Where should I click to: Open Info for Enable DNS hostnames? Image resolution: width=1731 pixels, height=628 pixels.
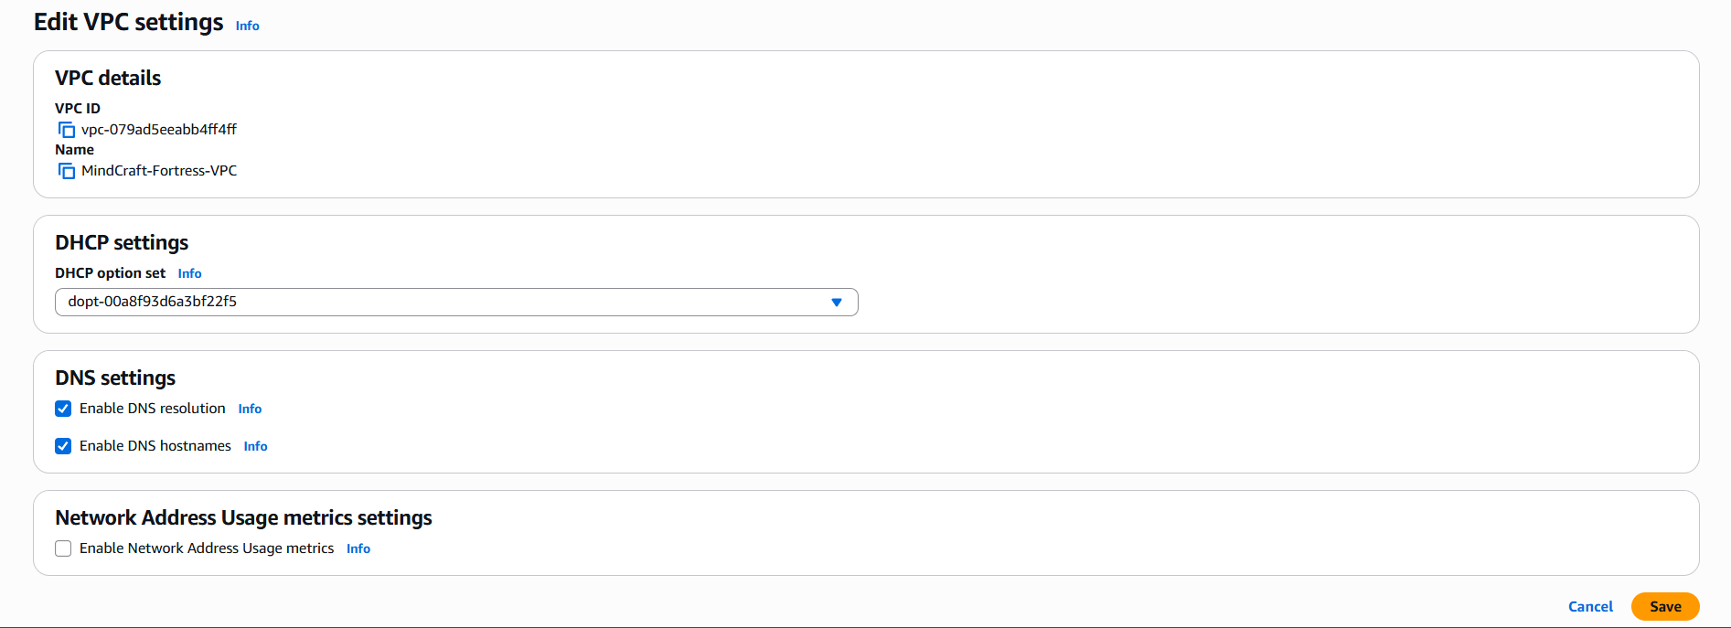[255, 446]
